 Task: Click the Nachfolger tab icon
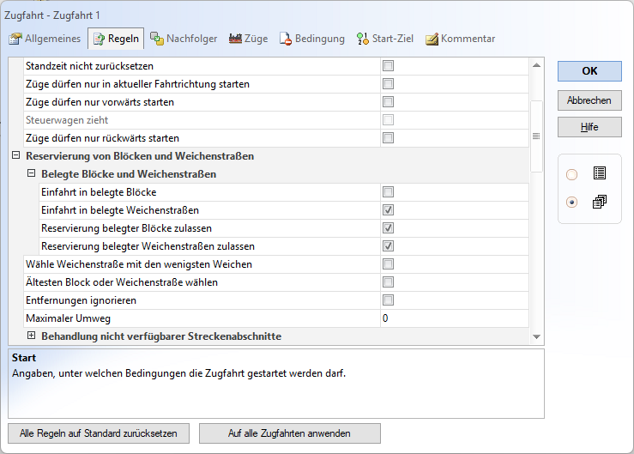click(x=156, y=39)
